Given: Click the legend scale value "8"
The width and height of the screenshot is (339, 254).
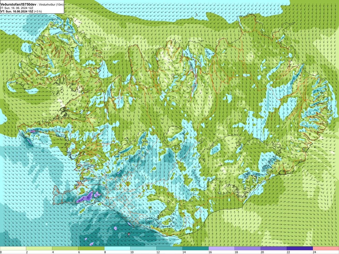Looking at the screenshot, I should (105, 252).
